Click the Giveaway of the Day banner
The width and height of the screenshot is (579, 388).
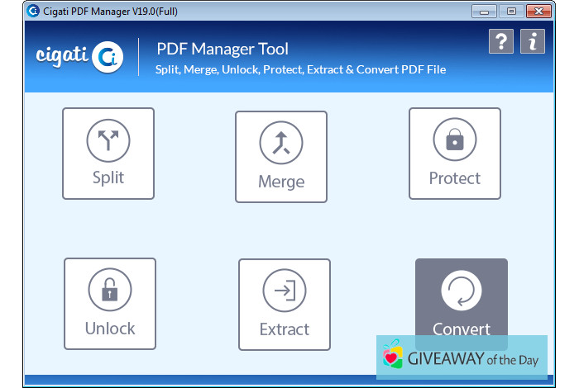tap(462, 357)
